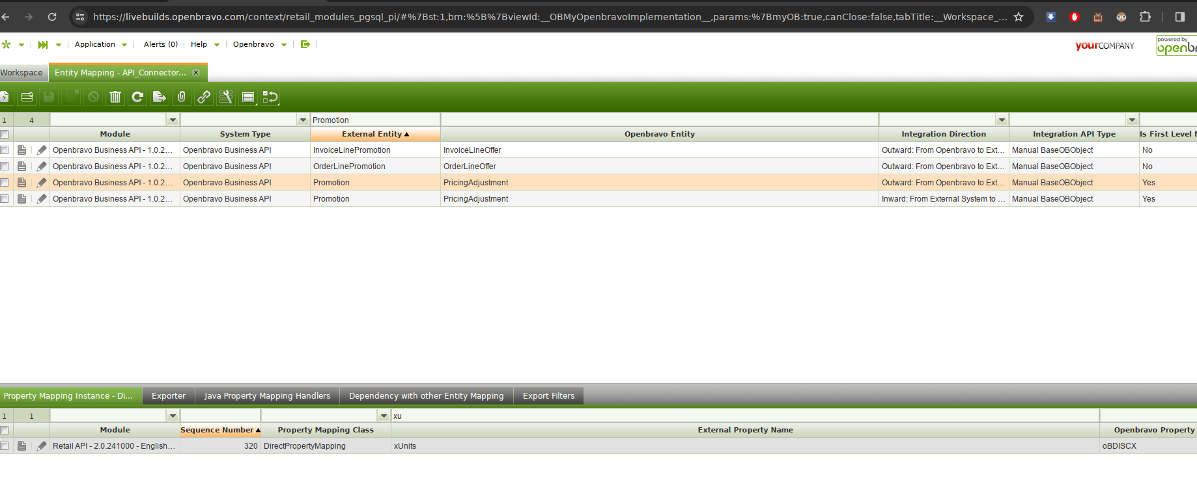The width and height of the screenshot is (1197, 478).
Task: Sort by Openbravo Entity column header
Action: click(x=660, y=134)
